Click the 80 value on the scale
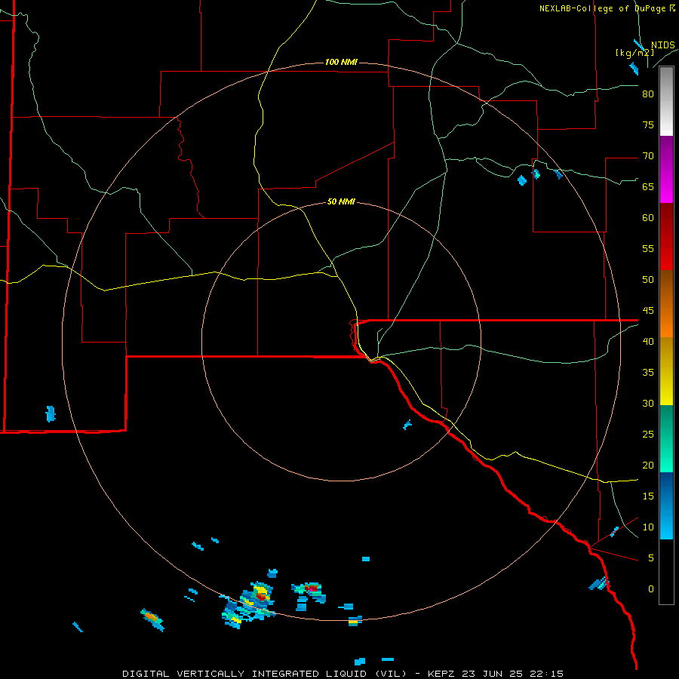The image size is (679, 679). (648, 94)
